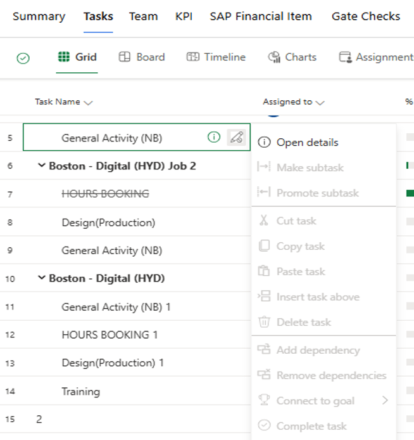Click the edit pencil icon on row 5
This screenshot has height=440, width=414.
pos(236,138)
